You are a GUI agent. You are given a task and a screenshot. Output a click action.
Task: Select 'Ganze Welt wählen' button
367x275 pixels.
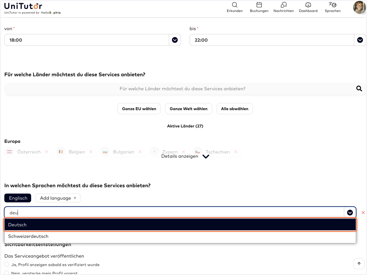click(188, 109)
